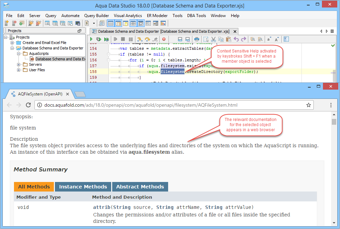Click the Step Over debugger icon
This screenshot has width=340, height=229.
click(147, 39)
